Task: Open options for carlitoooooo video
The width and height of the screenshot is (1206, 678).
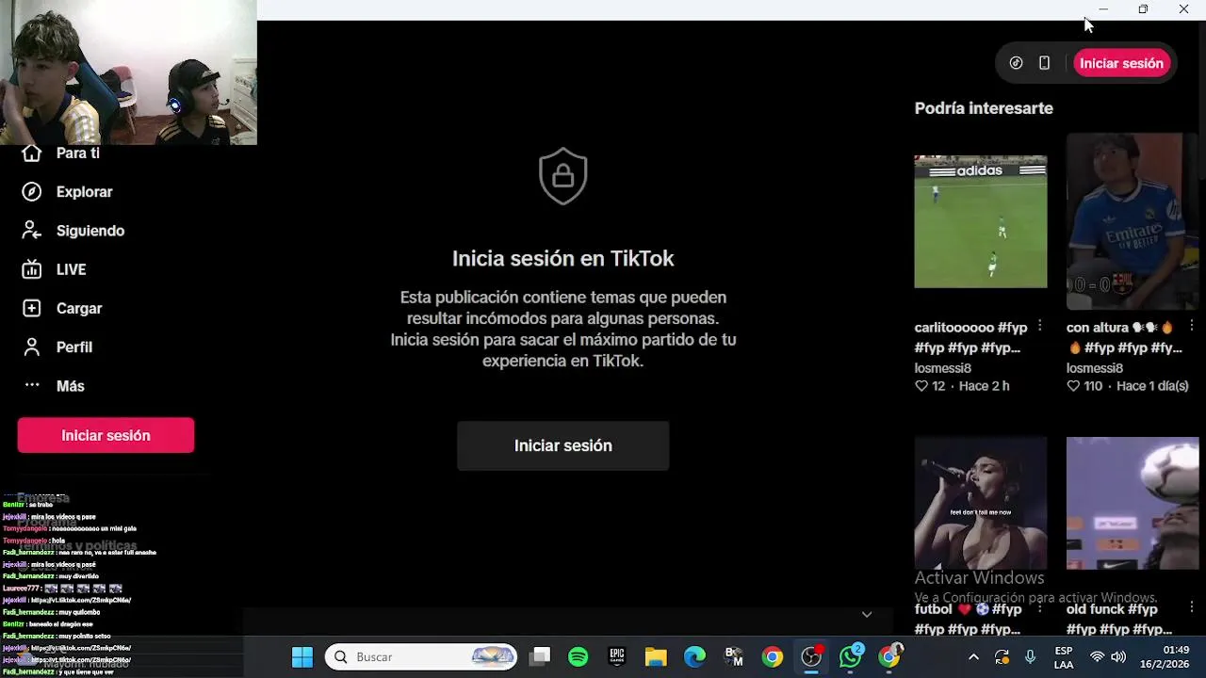Action: [x=1039, y=326]
